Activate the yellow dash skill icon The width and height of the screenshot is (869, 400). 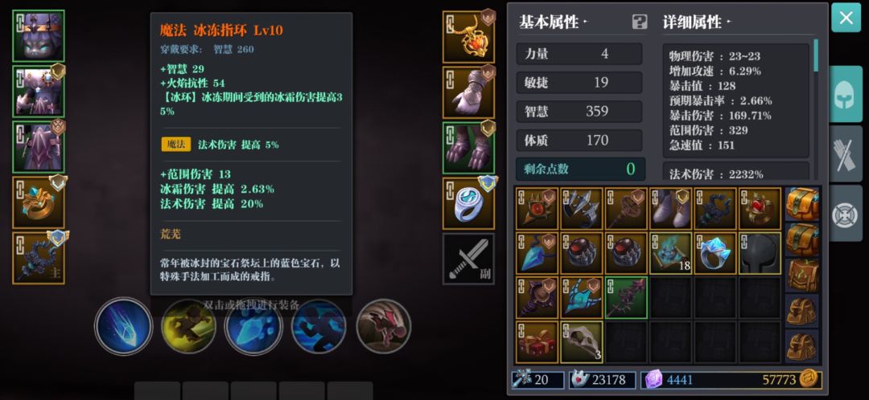pos(188,326)
